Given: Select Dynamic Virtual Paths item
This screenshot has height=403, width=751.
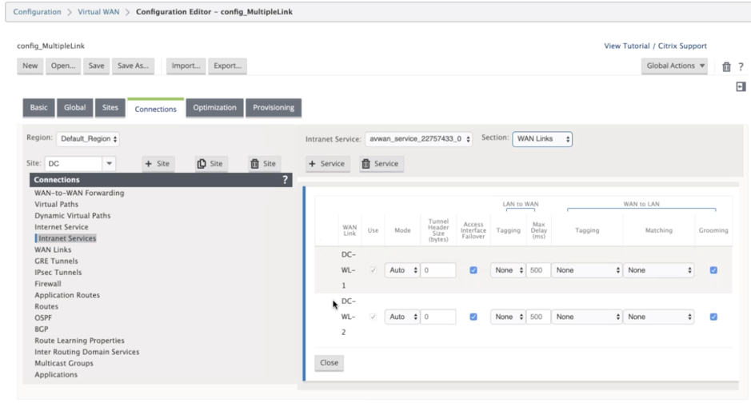Looking at the screenshot, I should 72,216.
